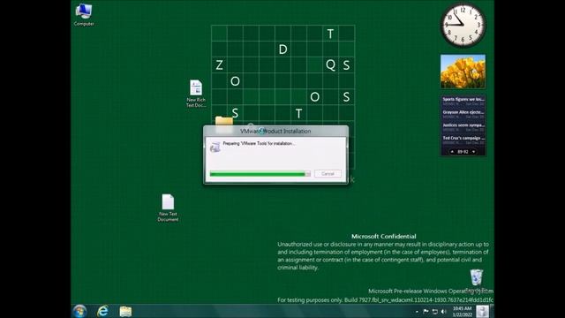Viewport: 565px width, 318px height.
Task: Select the New Text Document file icon
Action: (x=168, y=208)
